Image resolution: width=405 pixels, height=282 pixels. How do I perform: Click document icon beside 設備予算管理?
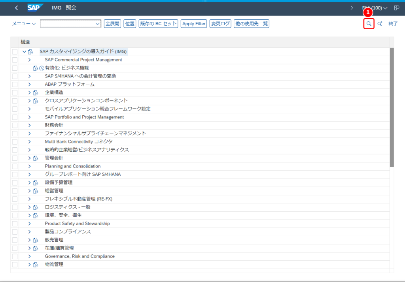tap(36, 182)
